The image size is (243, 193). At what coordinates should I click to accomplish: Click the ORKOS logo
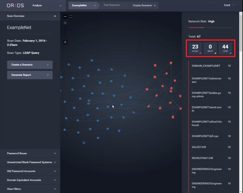coord(15,5)
